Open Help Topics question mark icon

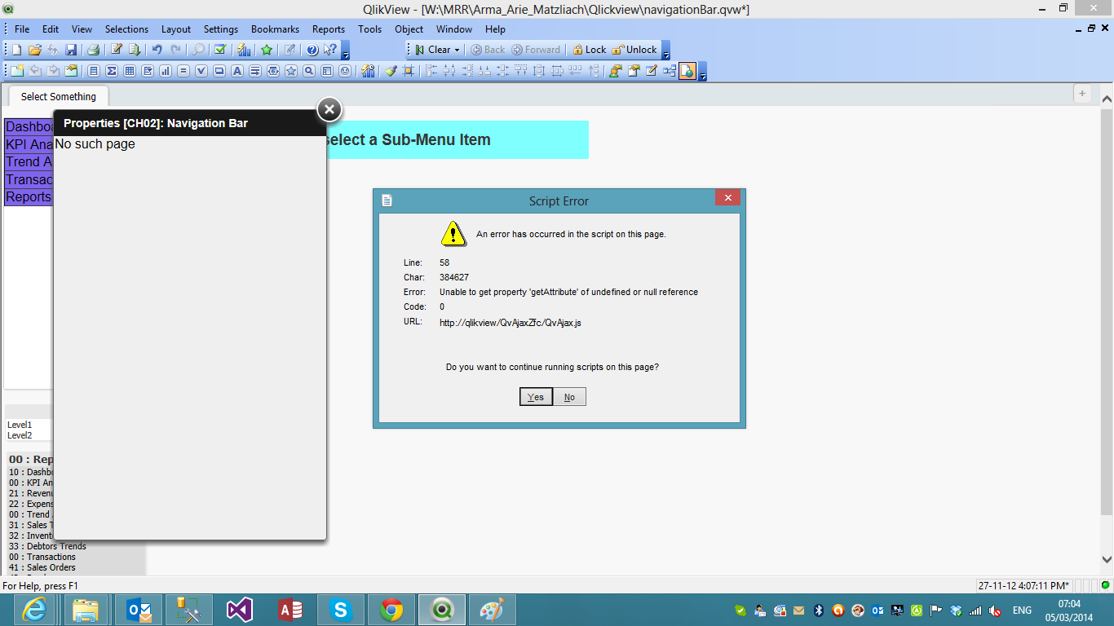pos(312,50)
